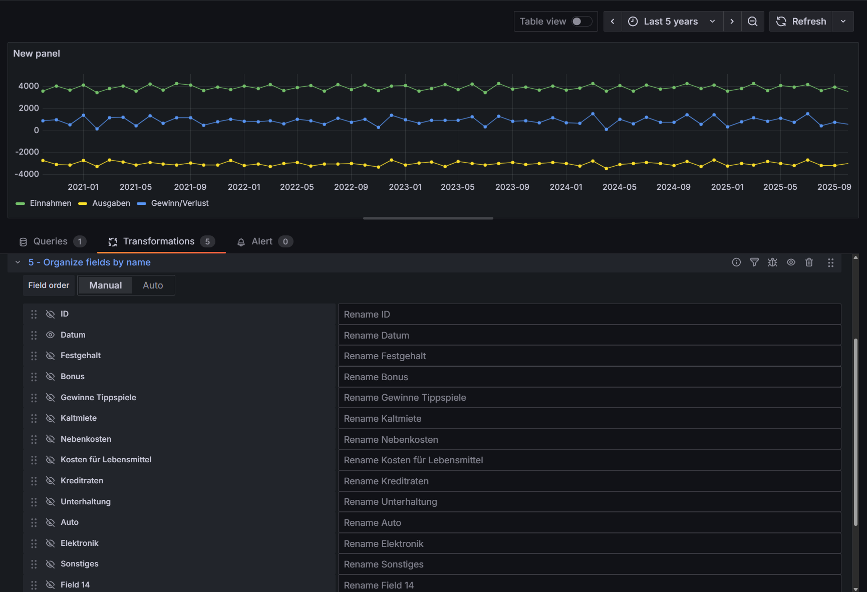This screenshot has height=592, width=867.
Task: Collapse the Organize fields by name section
Action: coord(18,262)
